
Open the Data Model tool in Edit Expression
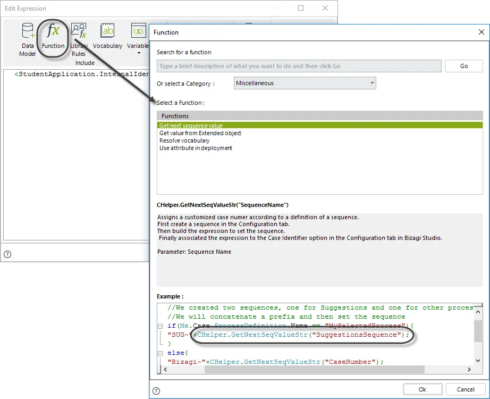point(28,40)
